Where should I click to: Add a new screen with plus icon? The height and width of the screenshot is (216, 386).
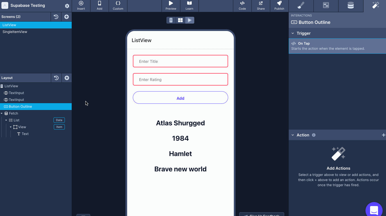point(67,17)
